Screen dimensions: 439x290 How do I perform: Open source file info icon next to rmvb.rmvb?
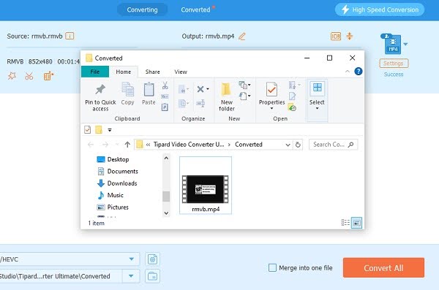70,36
